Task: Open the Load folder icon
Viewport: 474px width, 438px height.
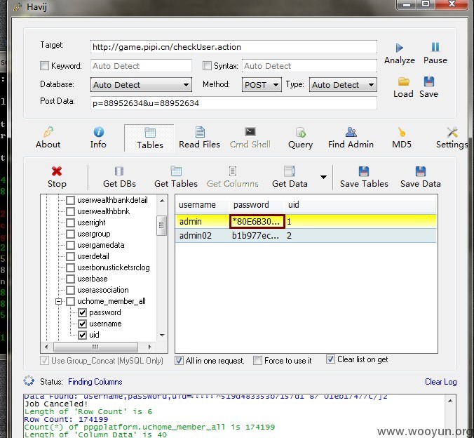Action: (x=403, y=81)
